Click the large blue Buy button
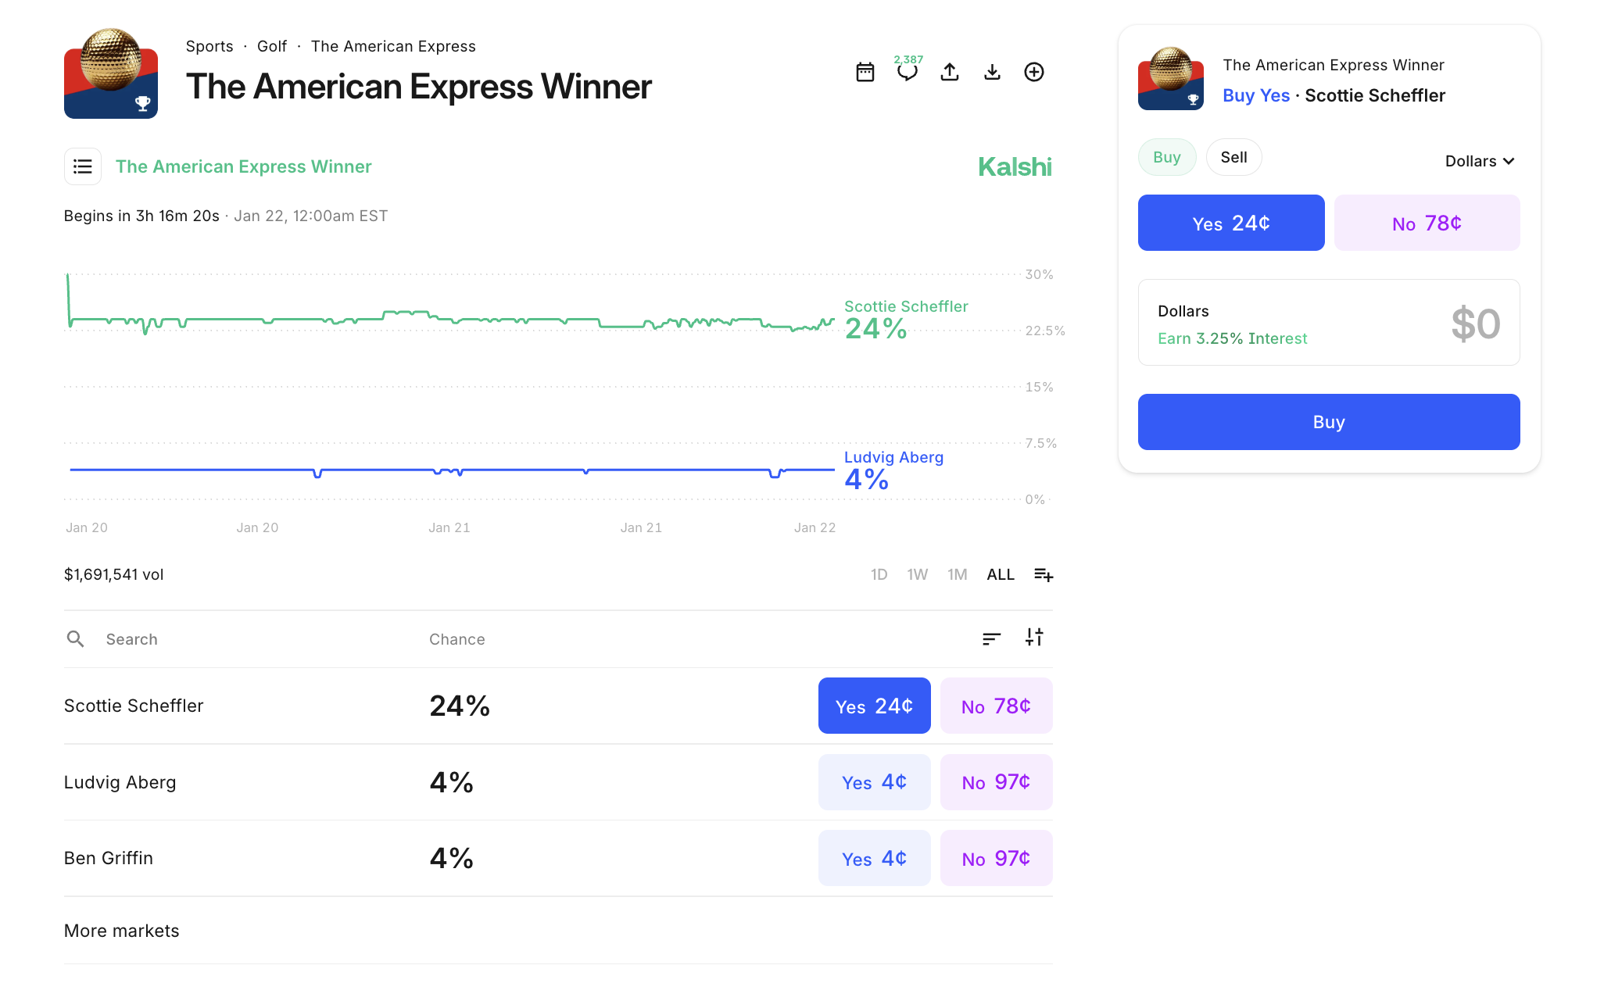Screen dimensions: 1604x983 (x=1328, y=422)
